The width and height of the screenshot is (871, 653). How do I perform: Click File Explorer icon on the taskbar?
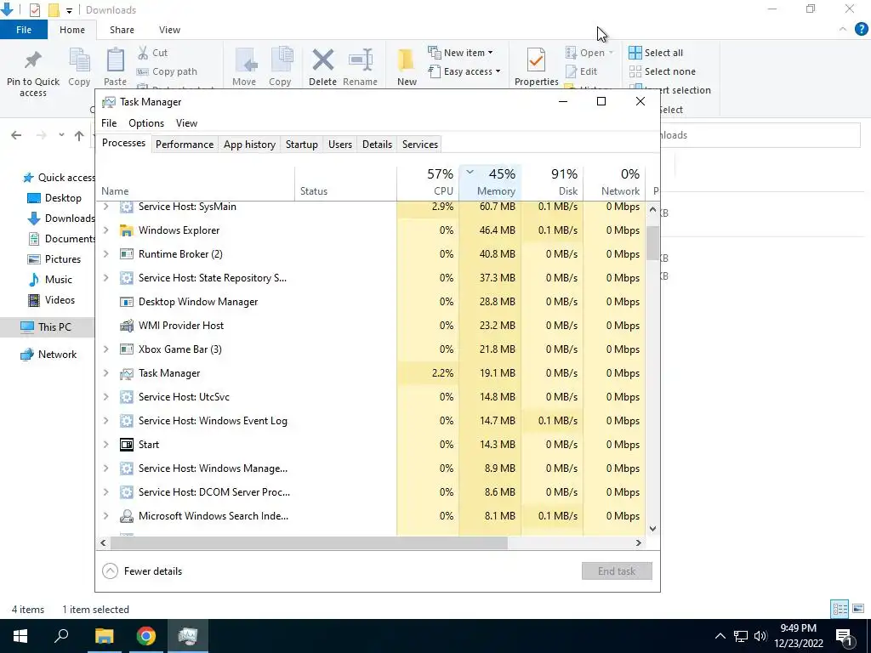pyautogui.click(x=104, y=636)
